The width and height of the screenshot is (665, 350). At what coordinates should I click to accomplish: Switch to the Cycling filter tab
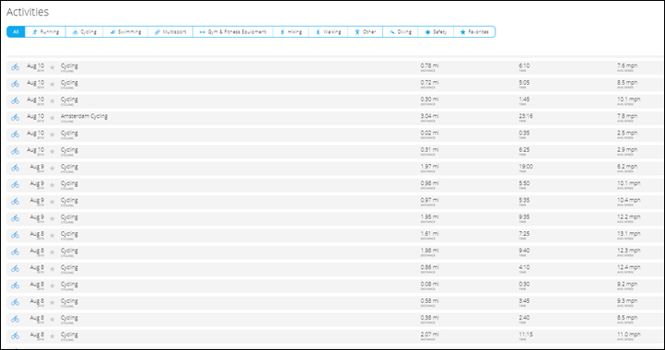(85, 32)
